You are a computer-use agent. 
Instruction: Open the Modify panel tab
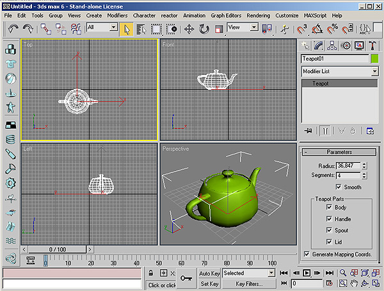tap(319, 45)
